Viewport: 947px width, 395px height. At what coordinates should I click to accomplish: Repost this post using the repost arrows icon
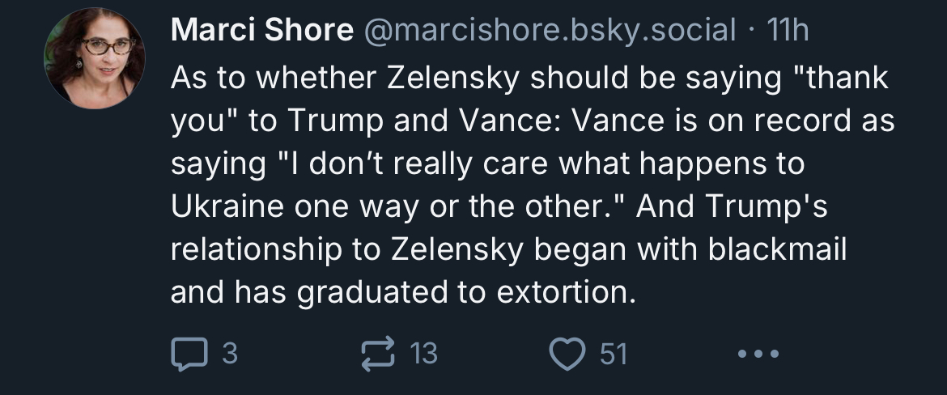point(378,354)
